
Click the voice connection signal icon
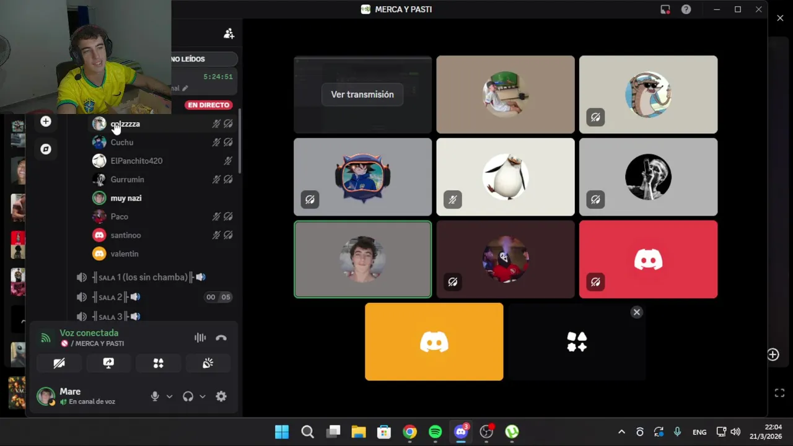[45, 338]
